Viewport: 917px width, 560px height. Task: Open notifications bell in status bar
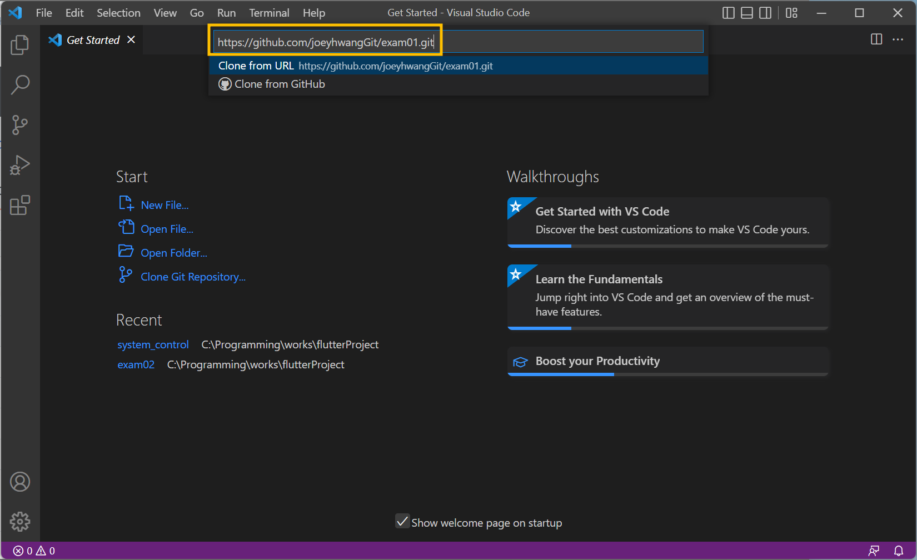click(x=899, y=551)
